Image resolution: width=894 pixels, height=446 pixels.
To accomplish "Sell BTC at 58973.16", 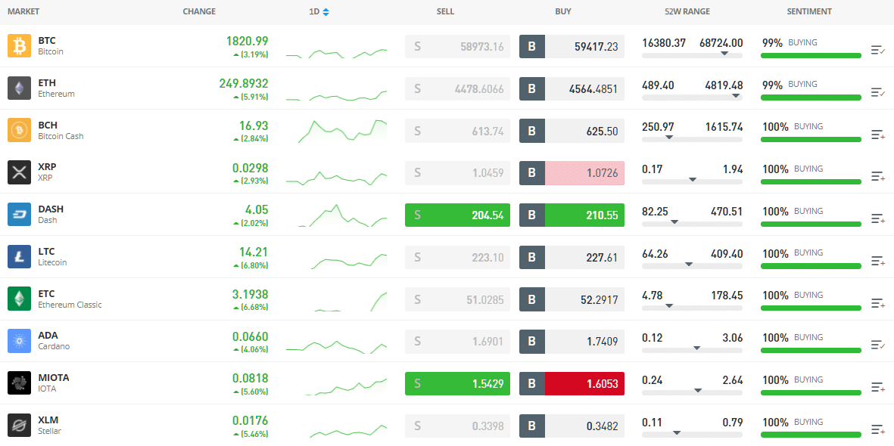I will tap(457, 47).
